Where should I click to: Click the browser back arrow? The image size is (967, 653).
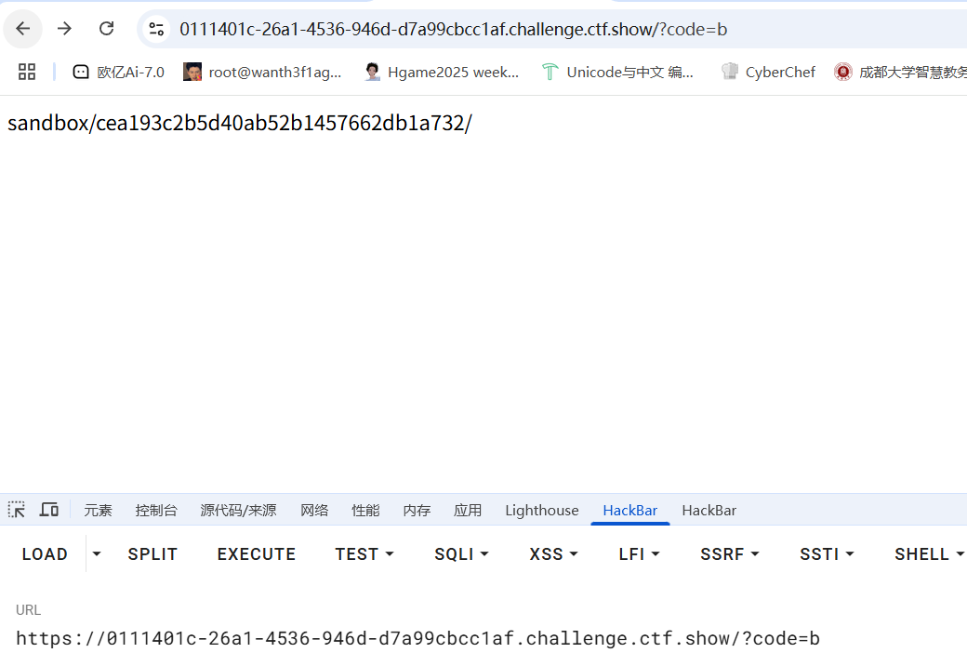[23, 29]
